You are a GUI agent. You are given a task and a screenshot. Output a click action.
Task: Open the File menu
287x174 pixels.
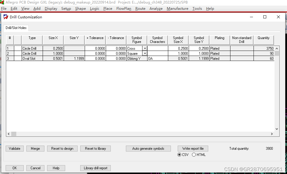pyautogui.click(x=4, y=9)
